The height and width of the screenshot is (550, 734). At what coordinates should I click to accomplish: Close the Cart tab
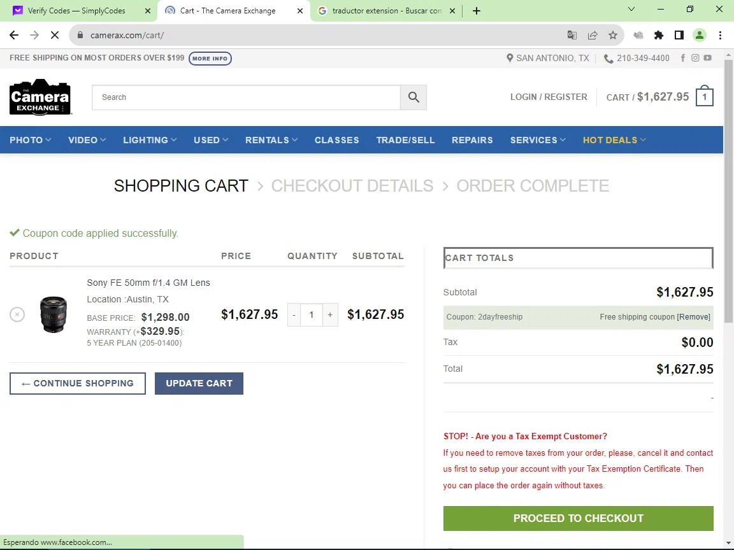(x=300, y=11)
